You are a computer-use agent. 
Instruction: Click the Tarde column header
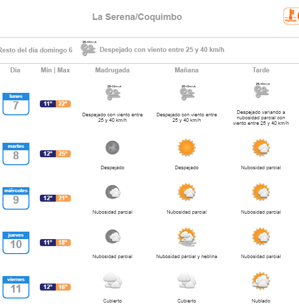pos(261,70)
